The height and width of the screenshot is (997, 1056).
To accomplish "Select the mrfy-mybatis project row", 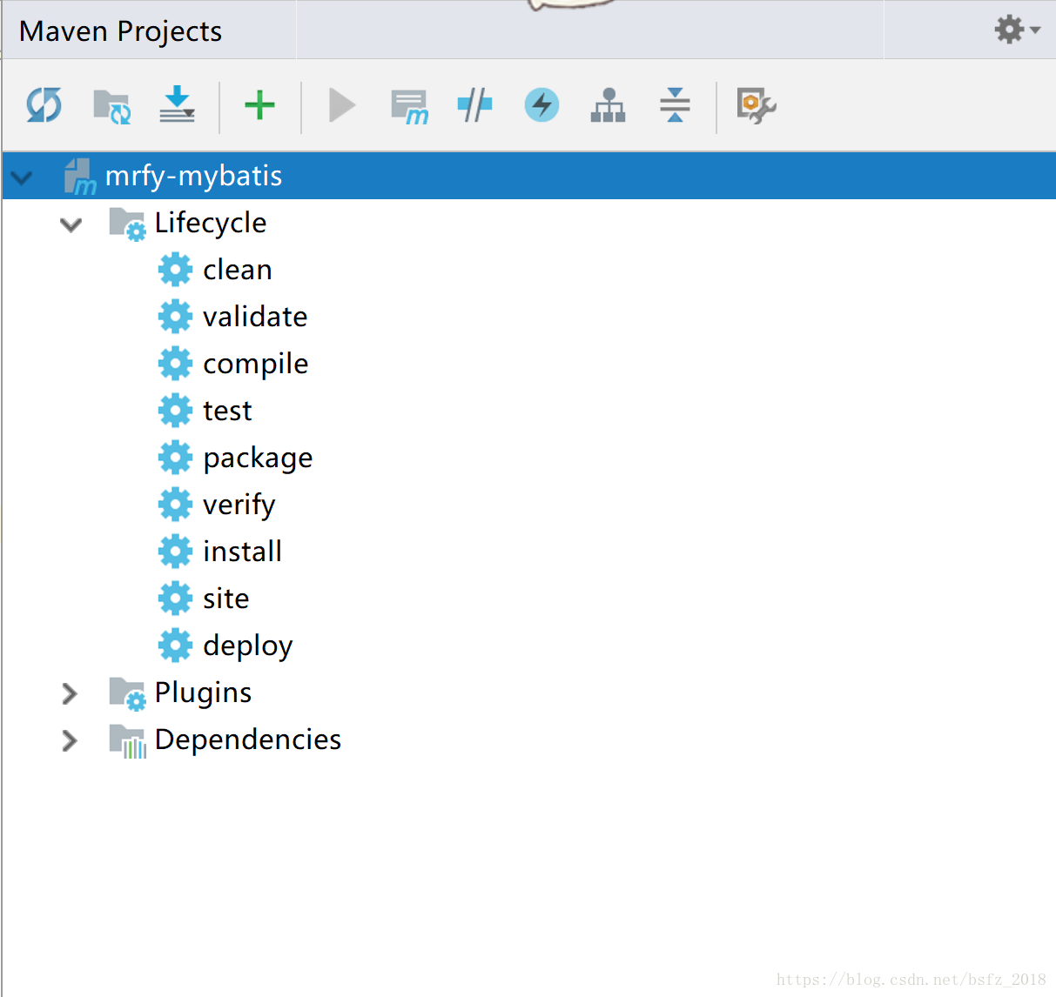I will tap(528, 176).
